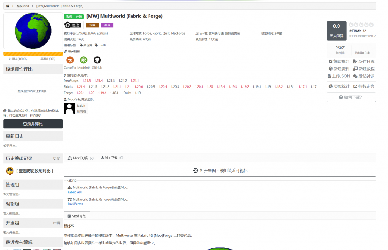Open 更多 in 历史编辑记录
Viewport: 388px width, 250px height.
point(57,159)
